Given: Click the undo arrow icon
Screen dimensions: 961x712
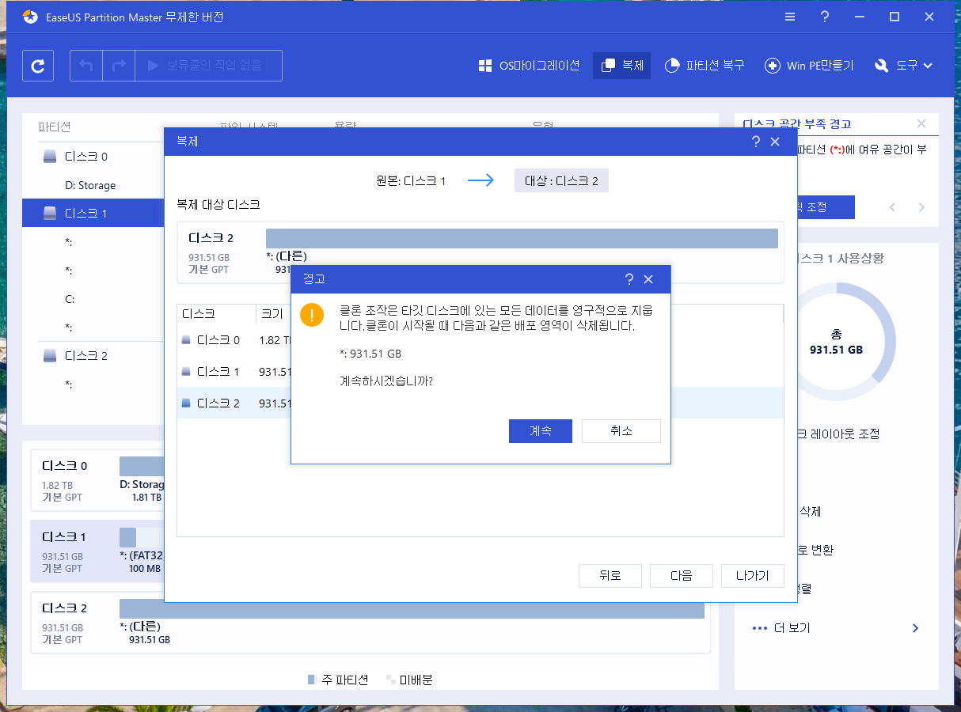Looking at the screenshot, I should pos(86,66).
